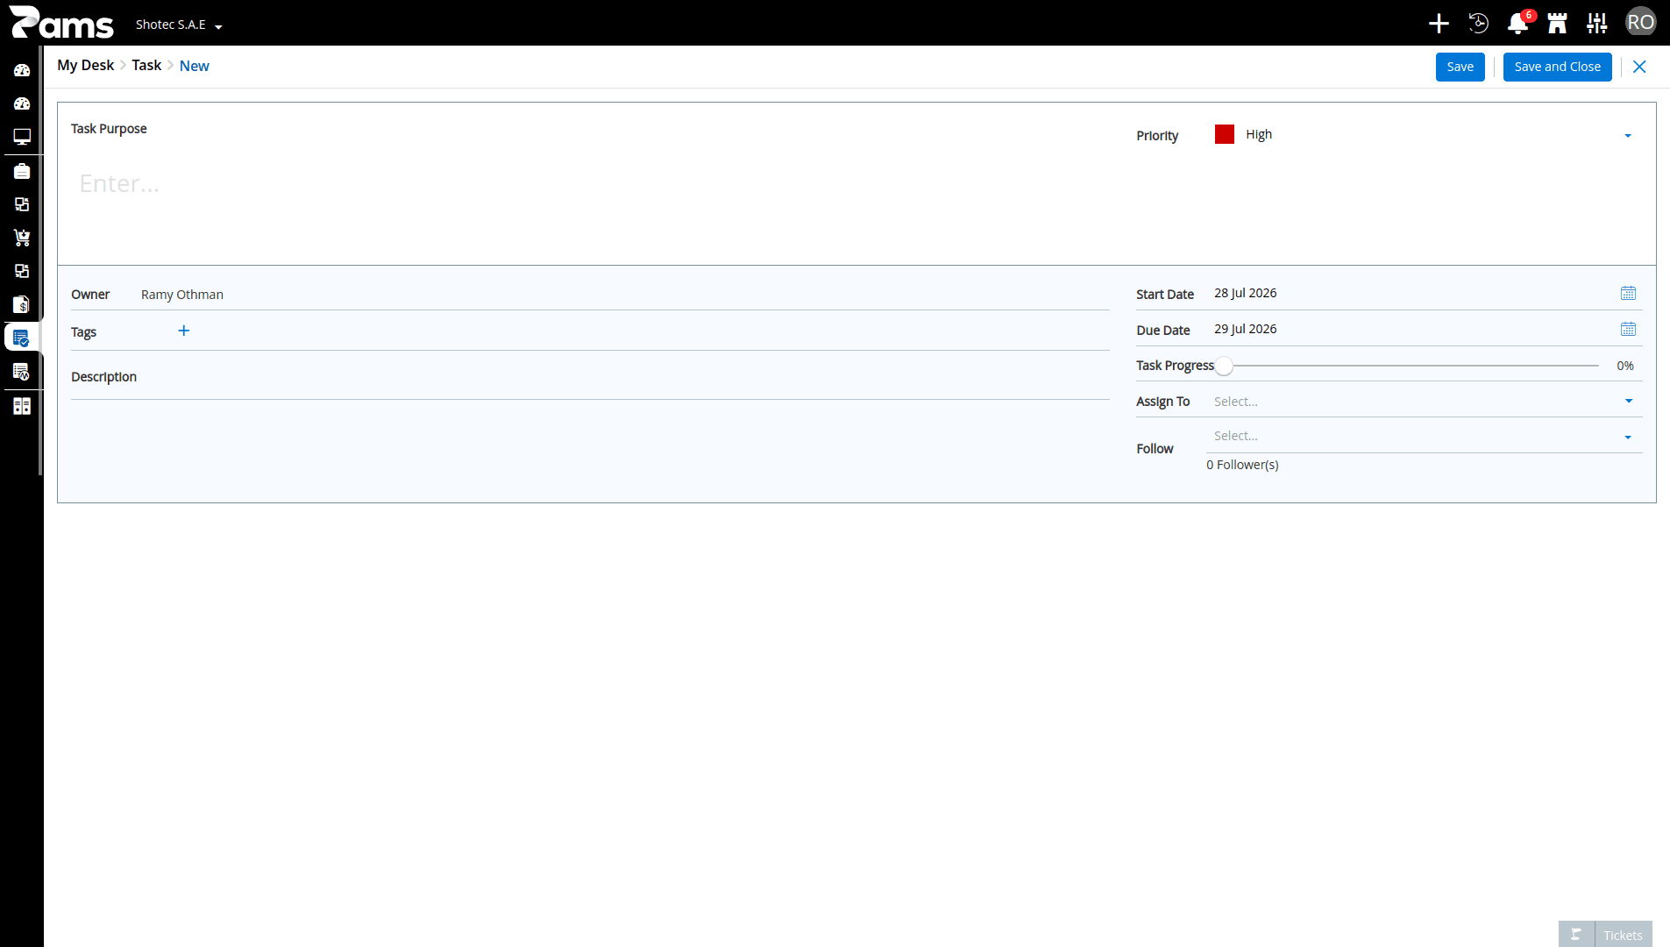
Task: Click the Task Progress slider track
Action: (x=1411, y=366)
